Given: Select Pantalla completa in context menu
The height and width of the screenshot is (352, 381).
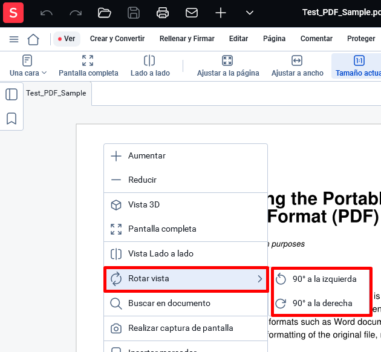Looking at the screenshot, I should (x=186, y=229).
